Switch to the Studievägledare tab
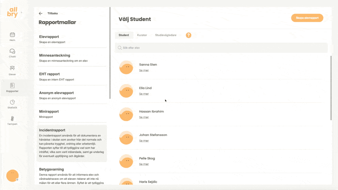Screen dimensions: 338x190 pos(166,35)
